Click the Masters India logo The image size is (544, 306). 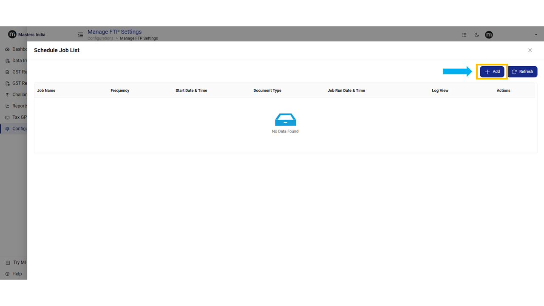[x=12, y=34]
